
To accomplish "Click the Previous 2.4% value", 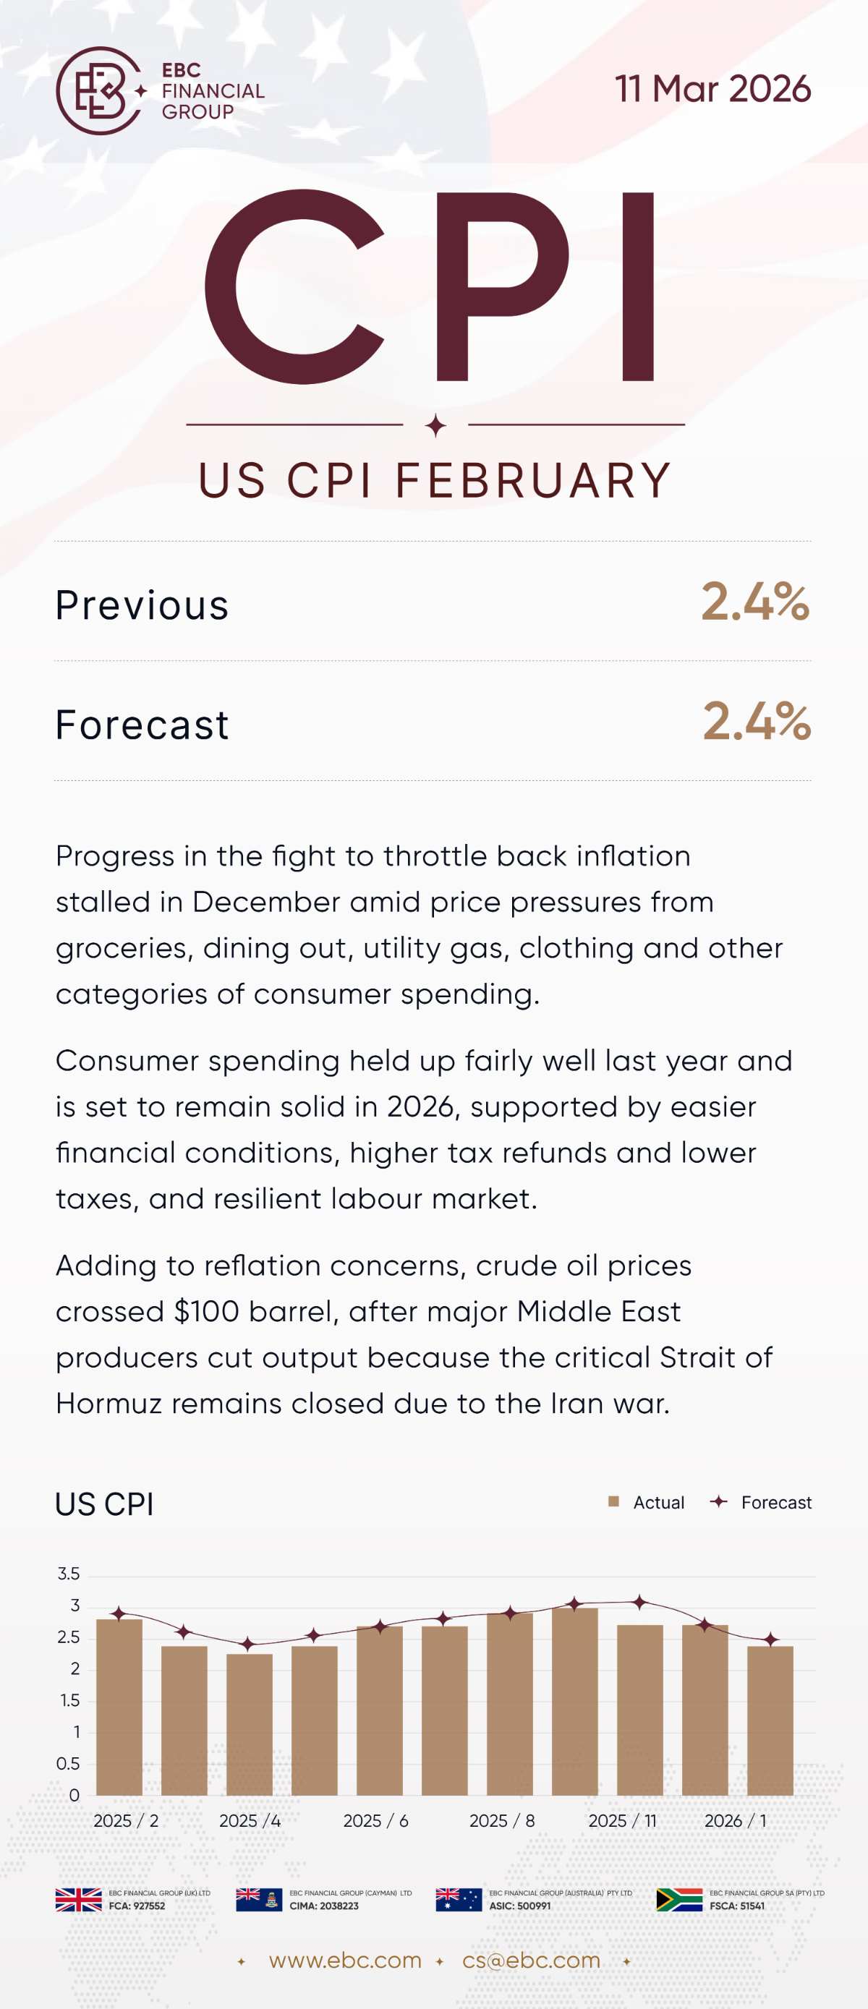I will tap(755, 602).
